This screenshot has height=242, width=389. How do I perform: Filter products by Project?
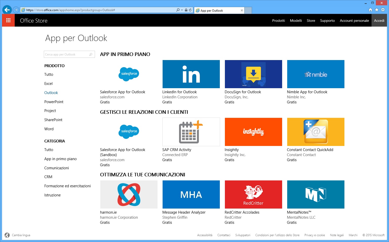[50, 111]
